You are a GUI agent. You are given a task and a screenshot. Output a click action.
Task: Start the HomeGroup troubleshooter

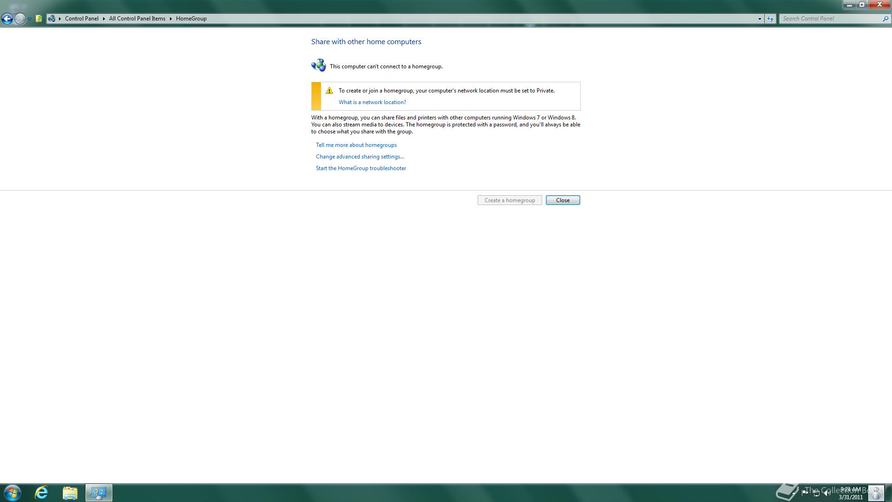point(361,168)
